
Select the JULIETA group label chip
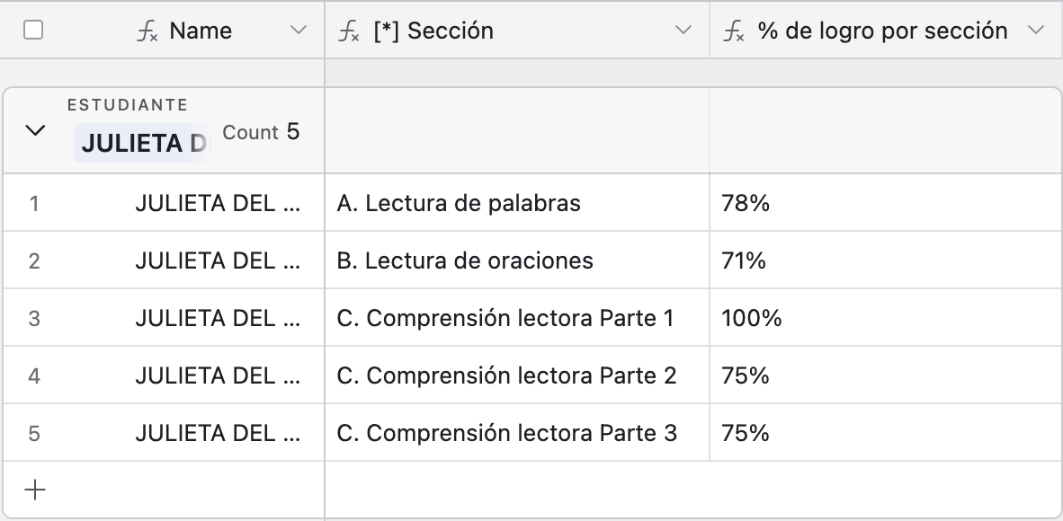pyautogui.click(x=142, y=143)
